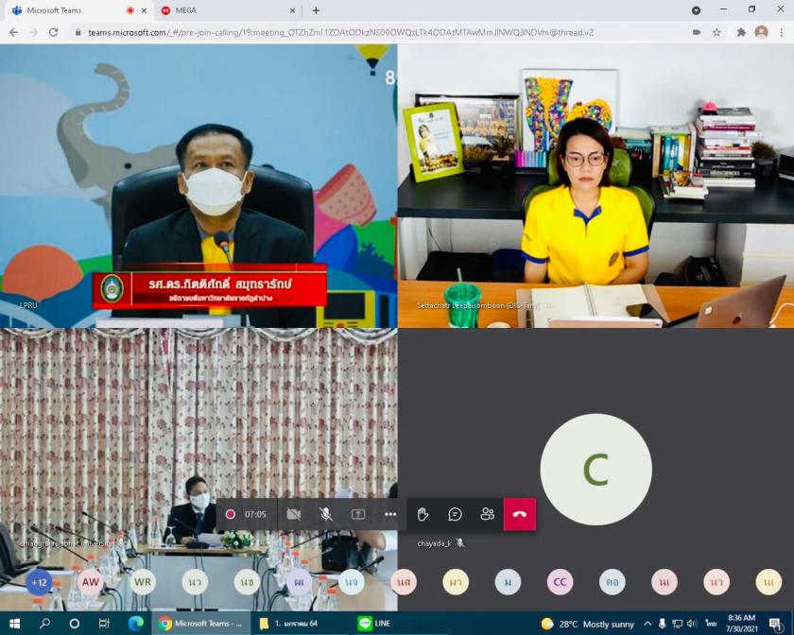Viewport: 794px width, 635px height.
Task: Expand the +12 more participants bubble
Action: [x=39, y=582]
